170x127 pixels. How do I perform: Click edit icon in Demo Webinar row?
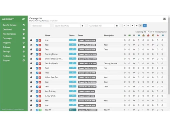(x=37, y=59)
